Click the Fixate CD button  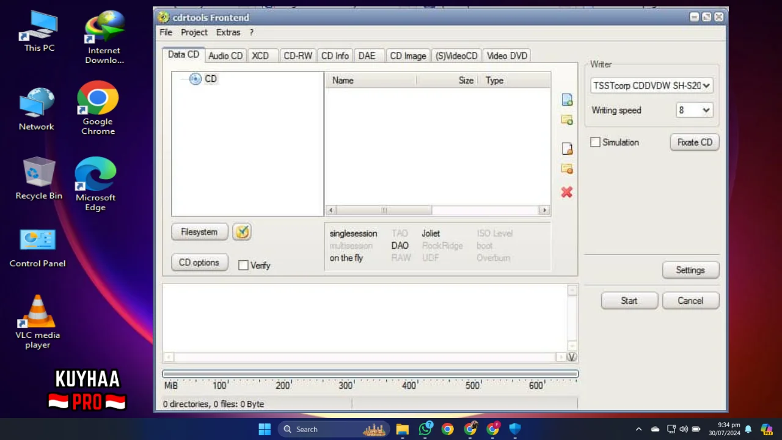tap(695, 142)
